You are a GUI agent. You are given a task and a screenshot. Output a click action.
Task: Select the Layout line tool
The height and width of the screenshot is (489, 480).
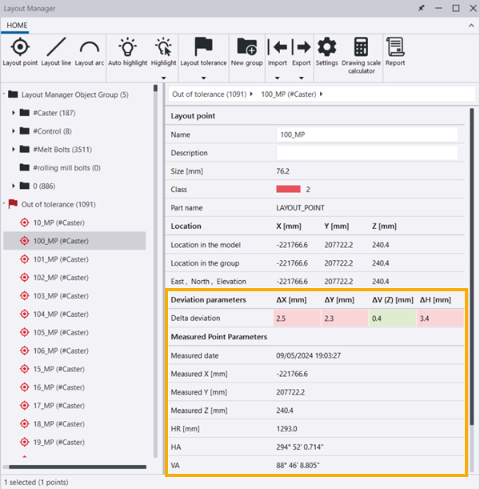click(56, 46)
